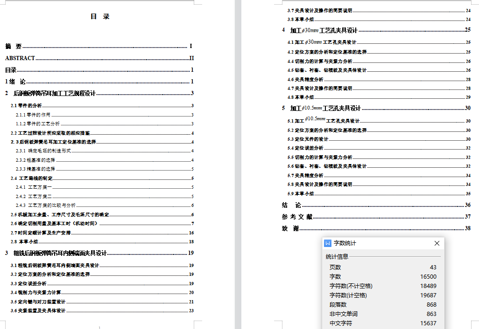
Task: Click the 2.4 工艺路线的制定 entry
Action: [x=102, y=178]
